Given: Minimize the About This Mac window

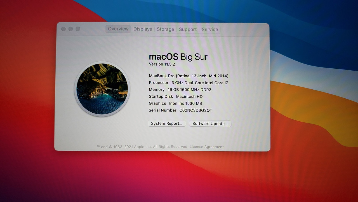Looking at the screenshot, I should [71, 29].
